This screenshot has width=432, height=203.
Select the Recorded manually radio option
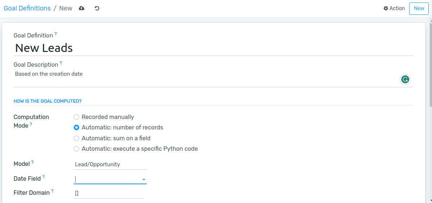pos(76,117)
